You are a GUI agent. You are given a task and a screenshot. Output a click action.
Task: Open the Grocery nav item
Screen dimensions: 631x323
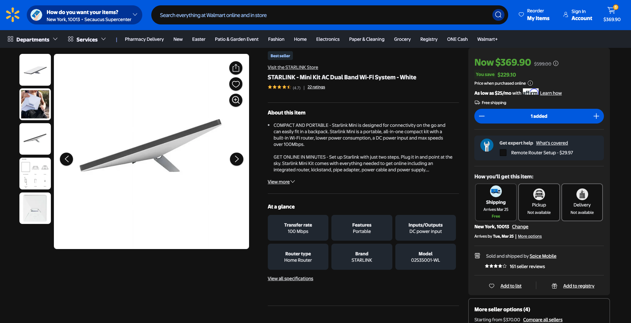coord(402,39)
